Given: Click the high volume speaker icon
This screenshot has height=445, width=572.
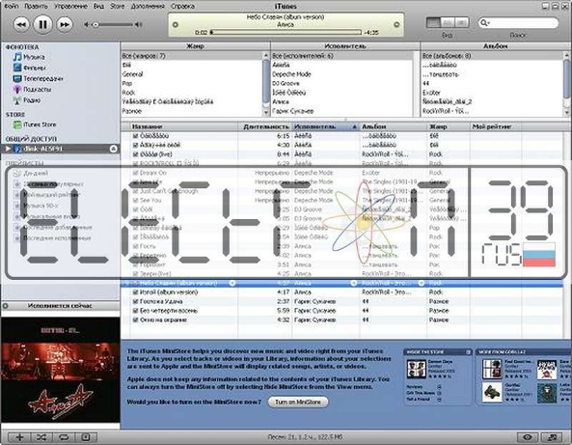Looking at the screenshot, I should tap(138, 24).
